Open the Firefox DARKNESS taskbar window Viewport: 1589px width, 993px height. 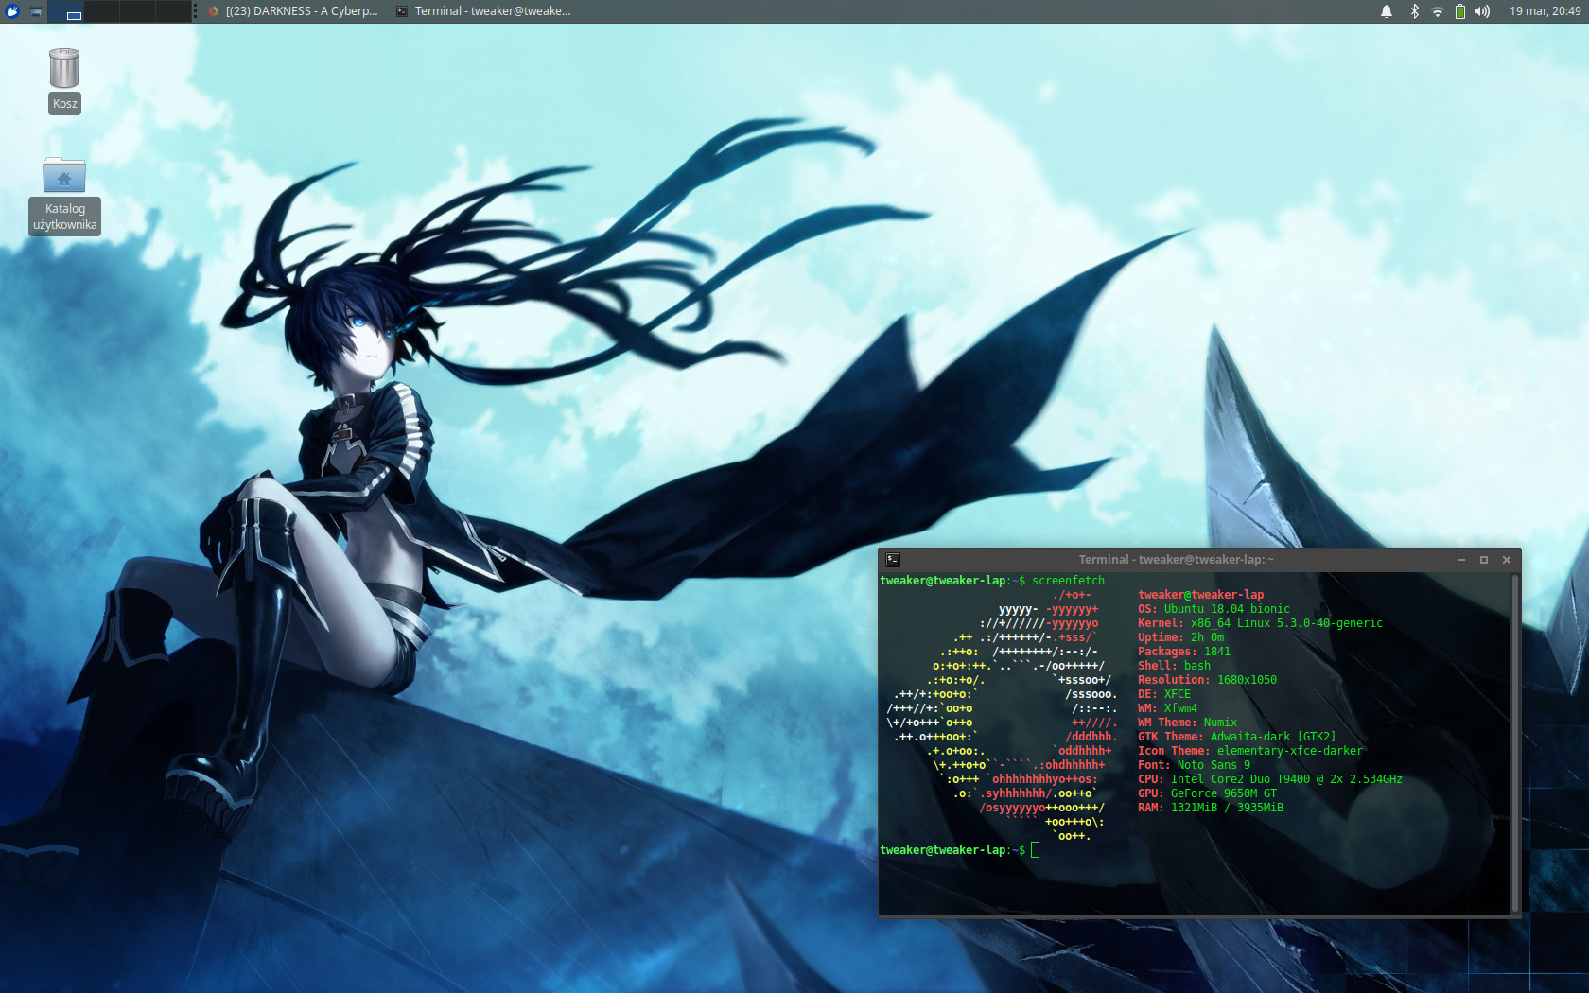pyautogui.click(x=293, y=11)
